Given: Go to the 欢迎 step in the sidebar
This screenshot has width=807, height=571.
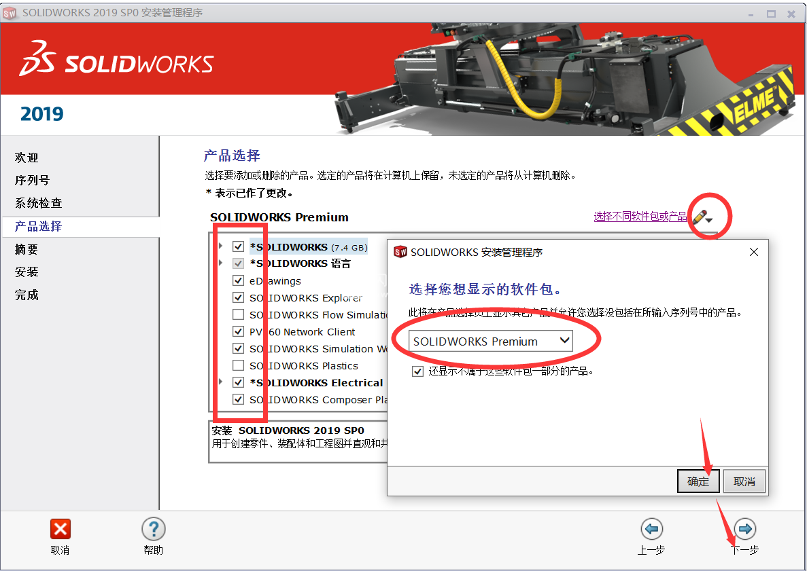Looking at the screenshot, I should 27,158.
